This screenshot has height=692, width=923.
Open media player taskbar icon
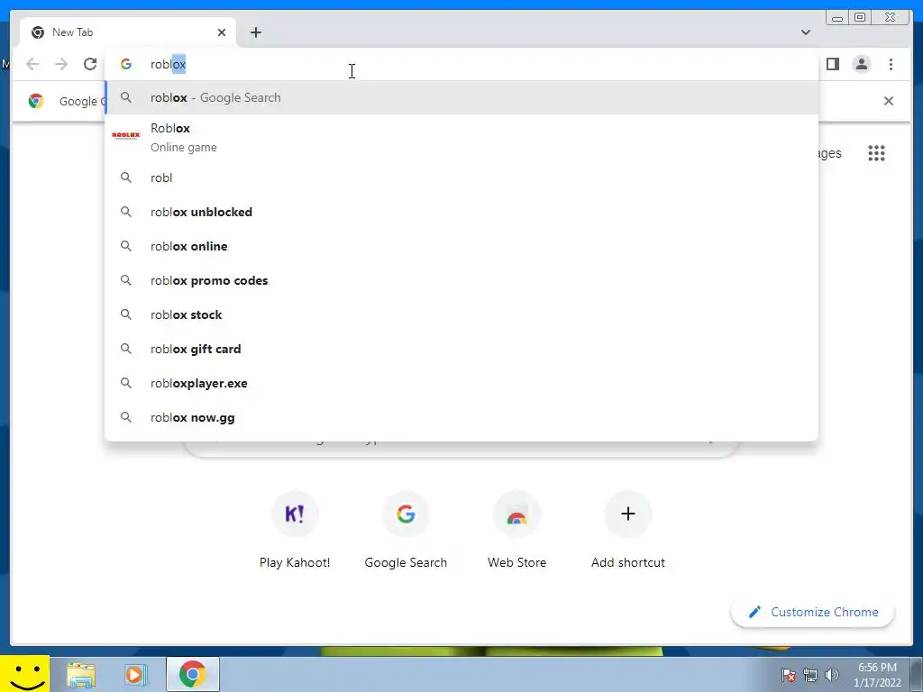[x=136, y=674]
